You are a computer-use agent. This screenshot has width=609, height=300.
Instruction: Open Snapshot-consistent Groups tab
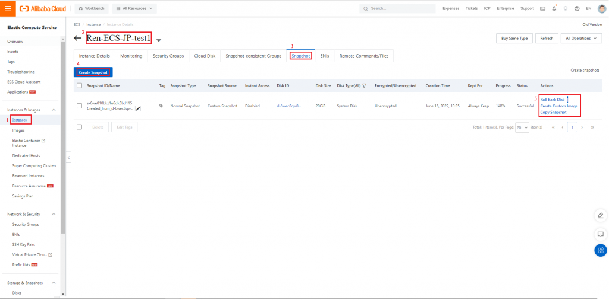pos(253,56)
